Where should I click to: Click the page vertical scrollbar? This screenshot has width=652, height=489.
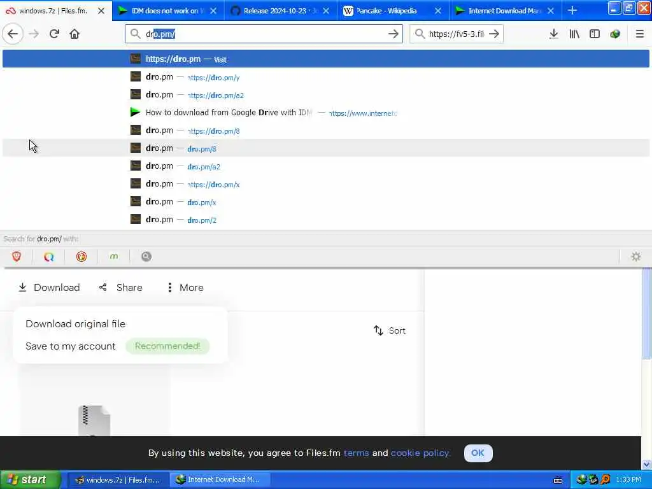[647, 313]
